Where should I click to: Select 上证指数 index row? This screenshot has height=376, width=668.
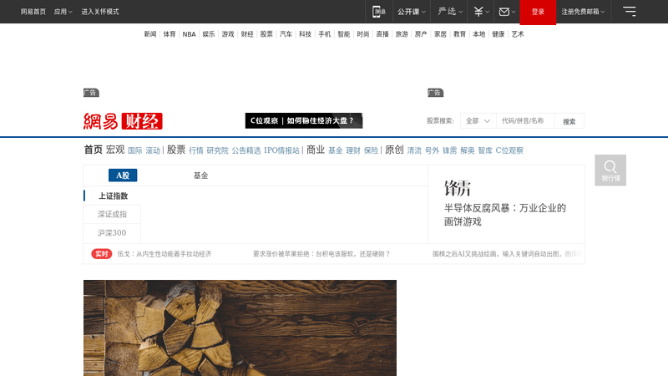(x=113, y=196)
